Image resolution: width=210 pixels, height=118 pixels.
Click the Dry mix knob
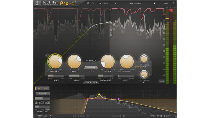tap(144, 75)
